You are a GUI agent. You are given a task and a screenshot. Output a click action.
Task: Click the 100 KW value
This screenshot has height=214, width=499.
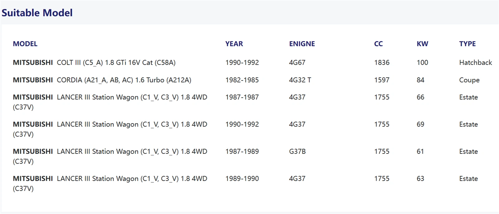click(422, 62)
